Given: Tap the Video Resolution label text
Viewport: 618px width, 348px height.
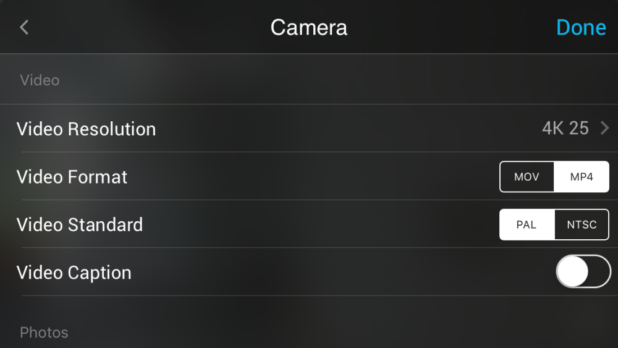Looking at the screenshot, I should pyautogui.click(x=86, y=129).
